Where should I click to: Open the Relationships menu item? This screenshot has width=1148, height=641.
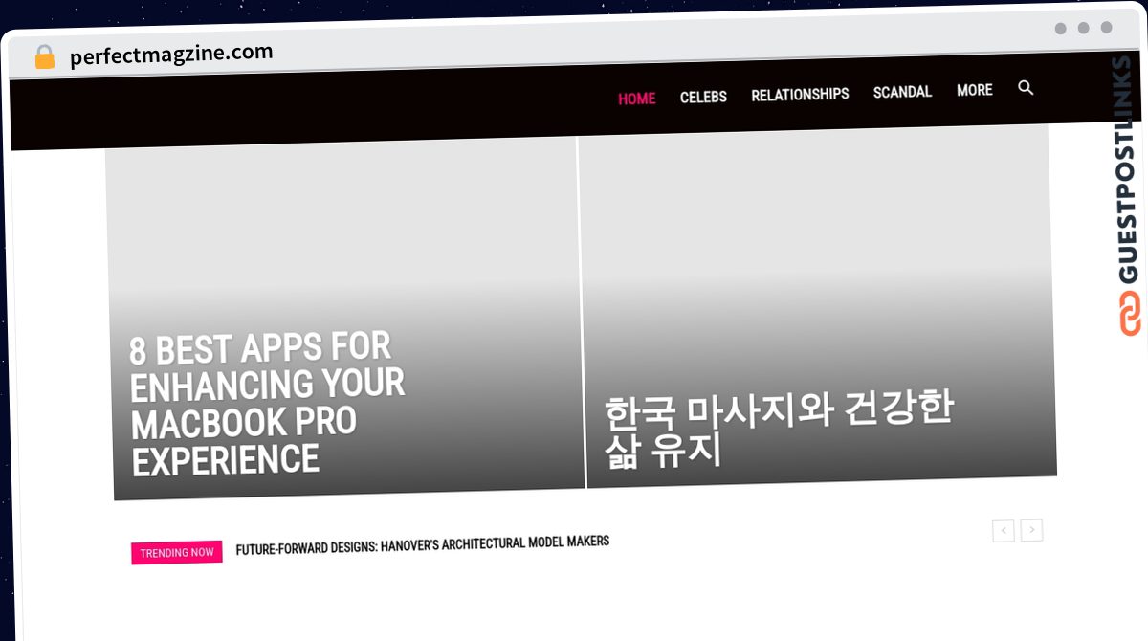(x=800, y=94)
